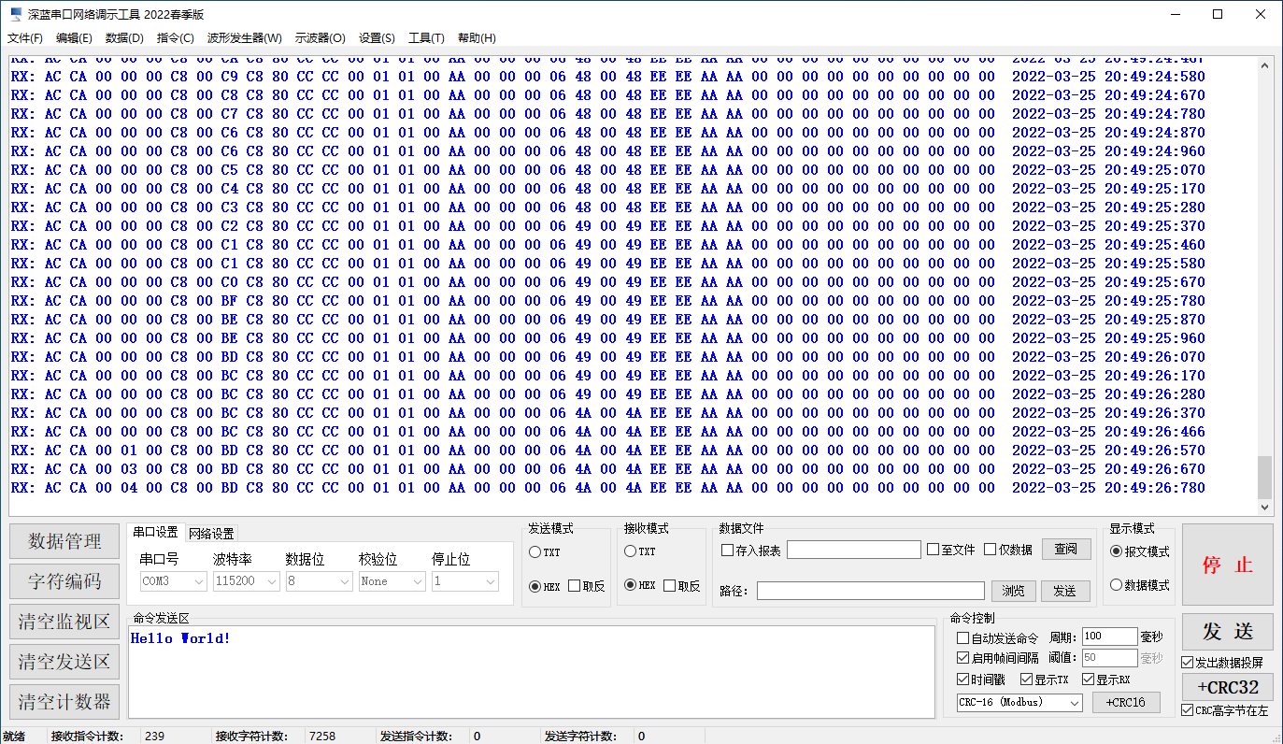Click the 周期 input field
Viewport: 1283px width, 744px height.
click(1109, 637)
